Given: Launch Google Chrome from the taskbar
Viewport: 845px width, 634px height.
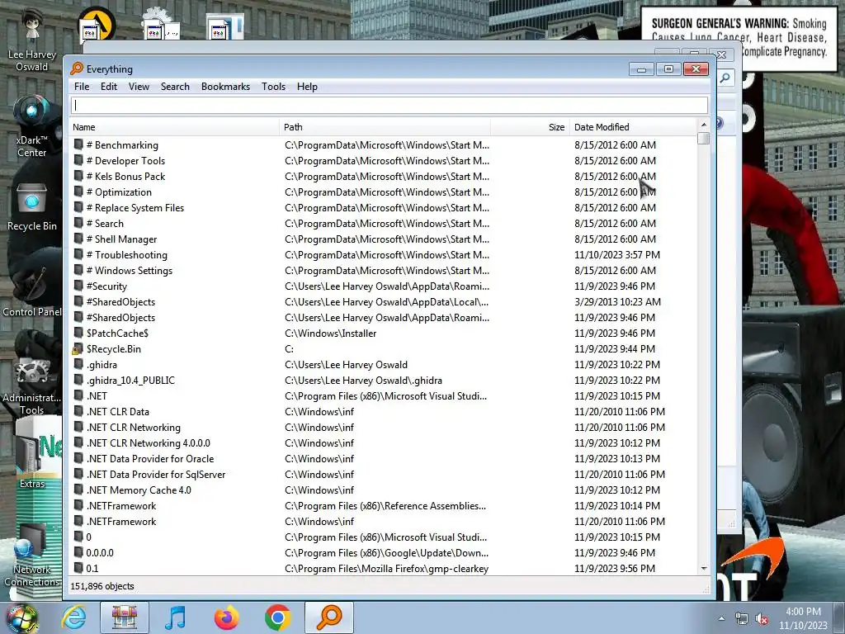Looking at the screenshot, I should (x=277, y=617).
